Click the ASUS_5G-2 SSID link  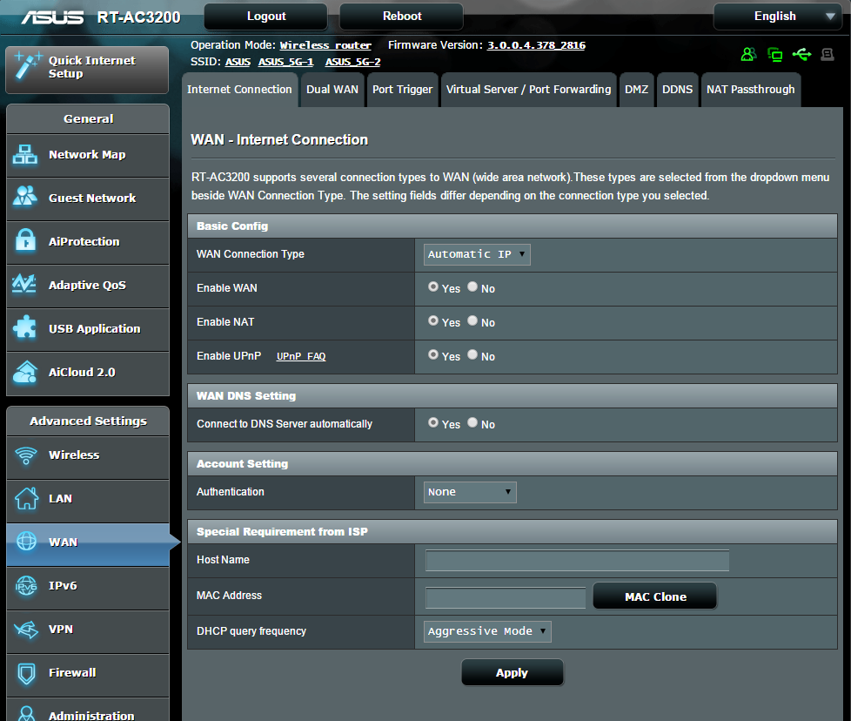(352, 62)
